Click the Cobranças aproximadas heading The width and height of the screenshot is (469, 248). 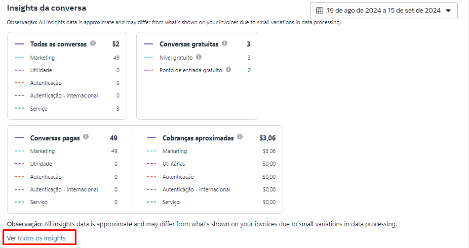click(198, 138)
